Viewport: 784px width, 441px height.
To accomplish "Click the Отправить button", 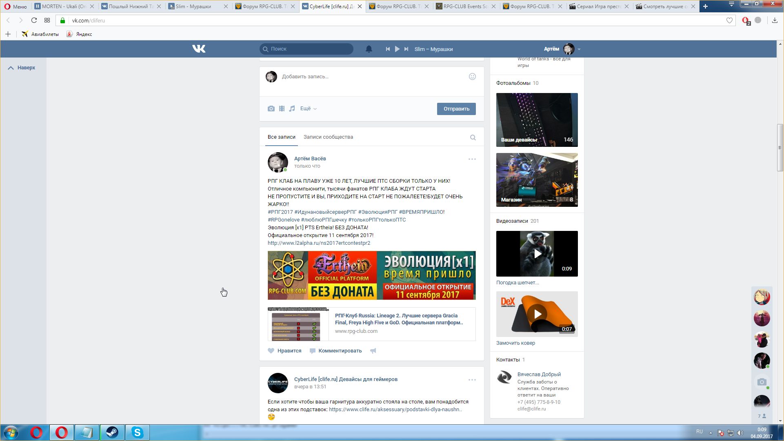I will pyautogui.click(x=456, y=109).
